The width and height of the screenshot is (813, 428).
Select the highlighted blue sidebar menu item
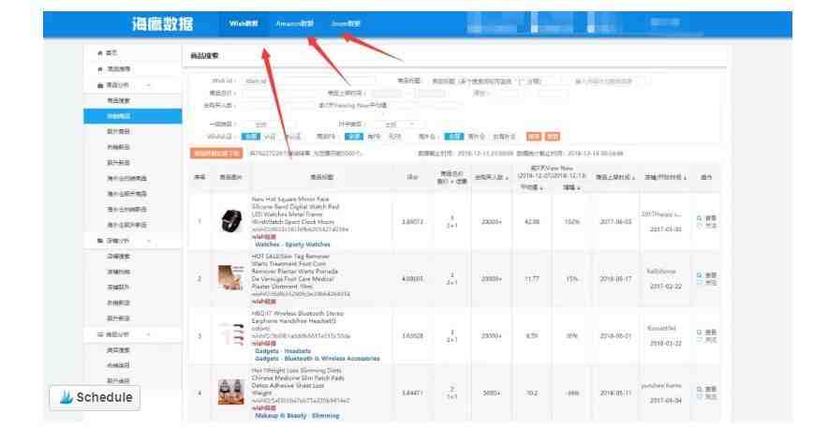pyautogui.click(x=133, y=116)
